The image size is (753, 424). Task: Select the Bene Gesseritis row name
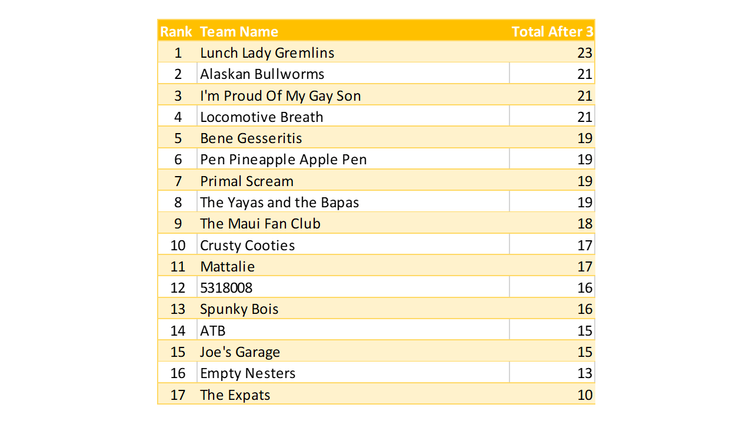tap(251, 138)
